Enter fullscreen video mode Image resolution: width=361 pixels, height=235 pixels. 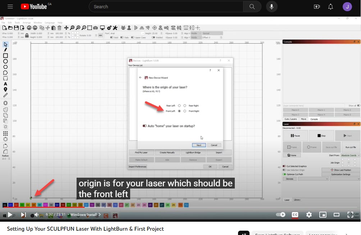[x=350, y=215]
